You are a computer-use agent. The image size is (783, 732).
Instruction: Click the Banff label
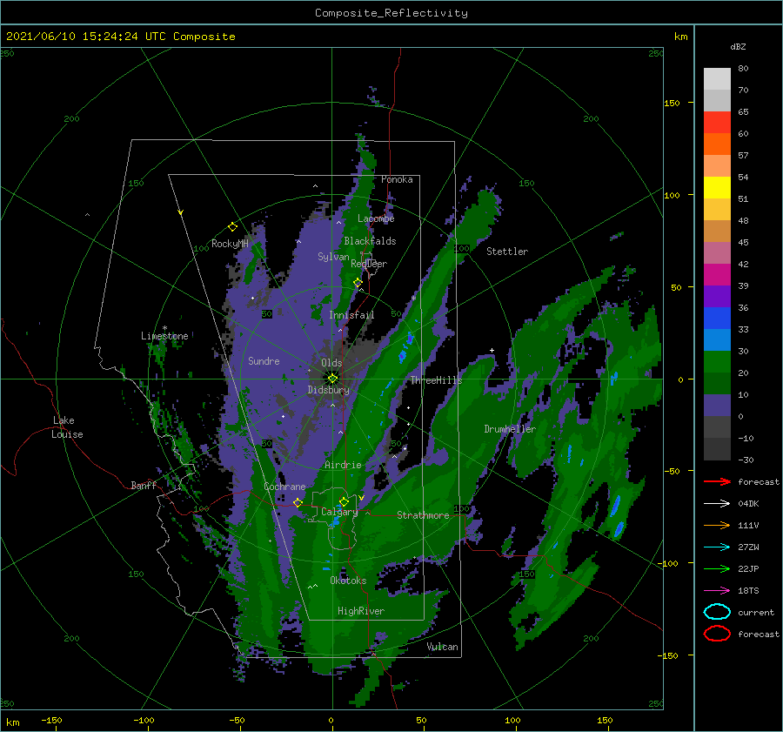point(144,485)
